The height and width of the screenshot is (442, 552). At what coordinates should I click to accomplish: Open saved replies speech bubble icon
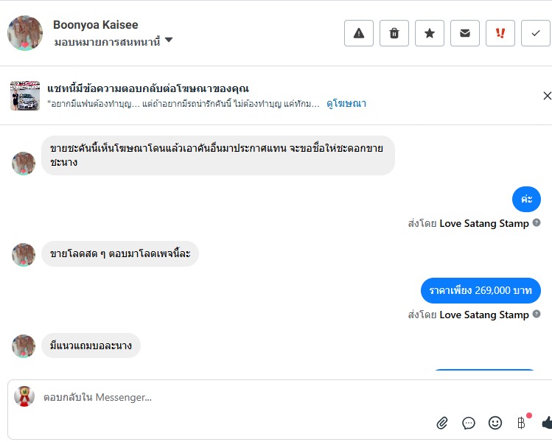469,423
